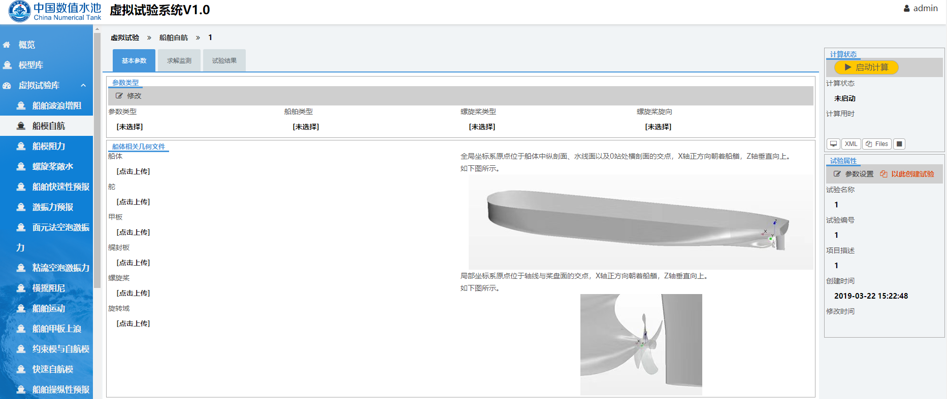947x399 pixels.
Task: Click the Files button with copy icon
Action: point(877,144)
